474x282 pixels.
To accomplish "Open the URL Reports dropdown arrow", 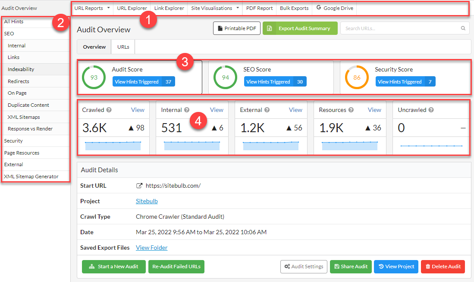I will [109, 8].
